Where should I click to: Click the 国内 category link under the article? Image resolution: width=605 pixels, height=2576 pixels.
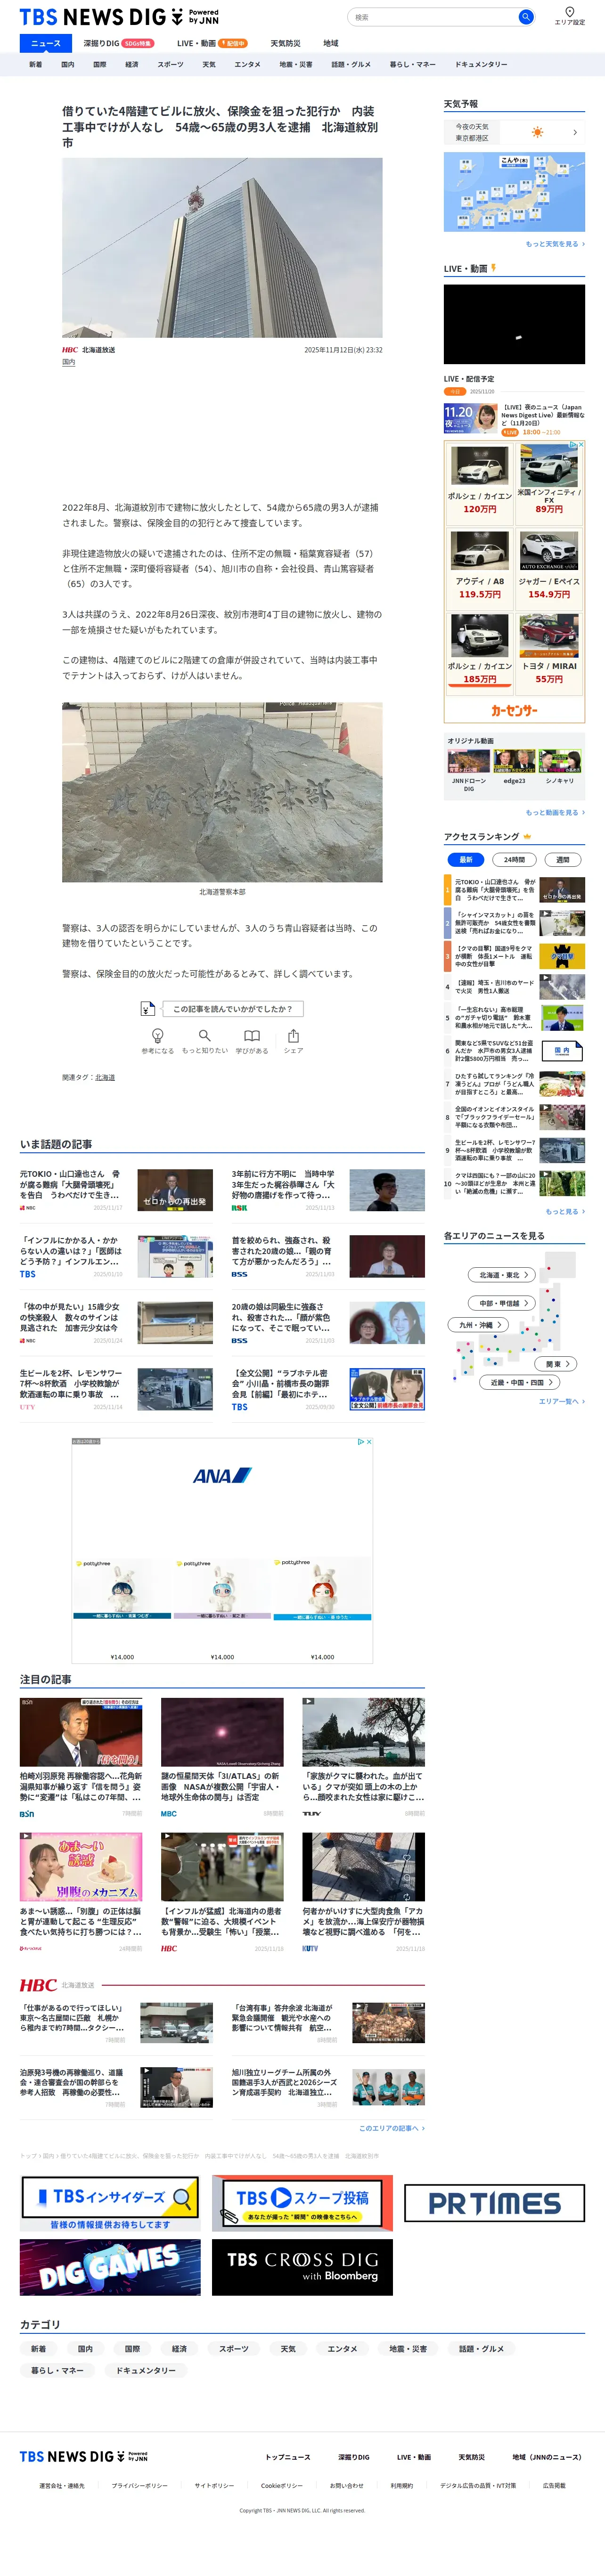[x=68, y=362]
